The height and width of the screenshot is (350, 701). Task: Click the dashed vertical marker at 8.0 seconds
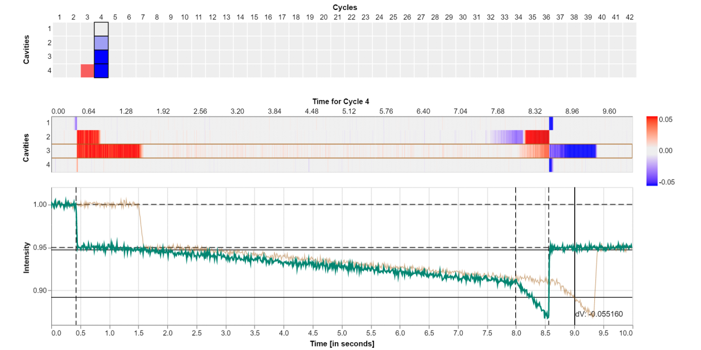[516, 256]
